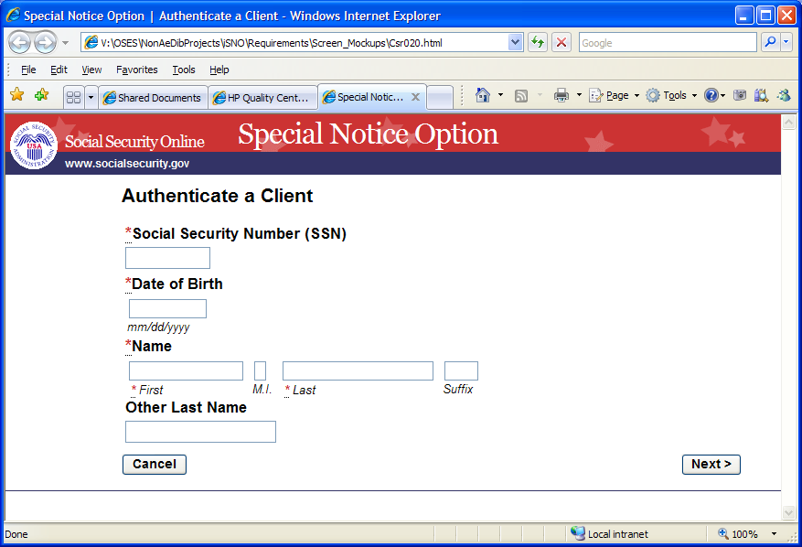Open the address bar URL history dropdown

coord(516,42)
